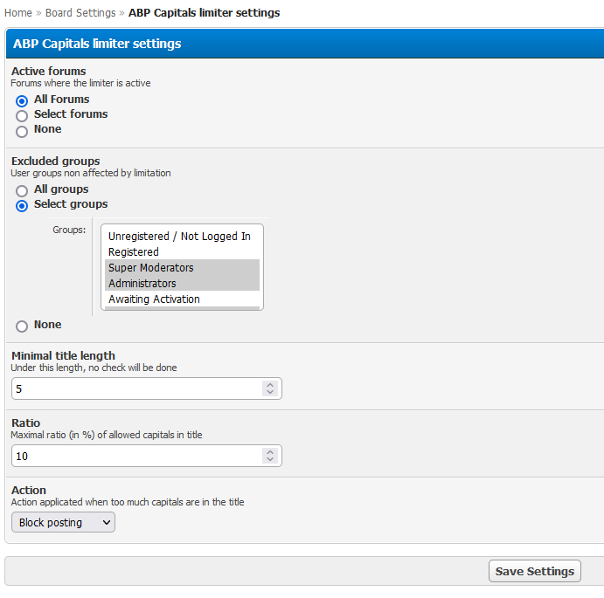Screen dimensions: 604x598
Task: Set Active forums to None
Action: coord(22,131)
